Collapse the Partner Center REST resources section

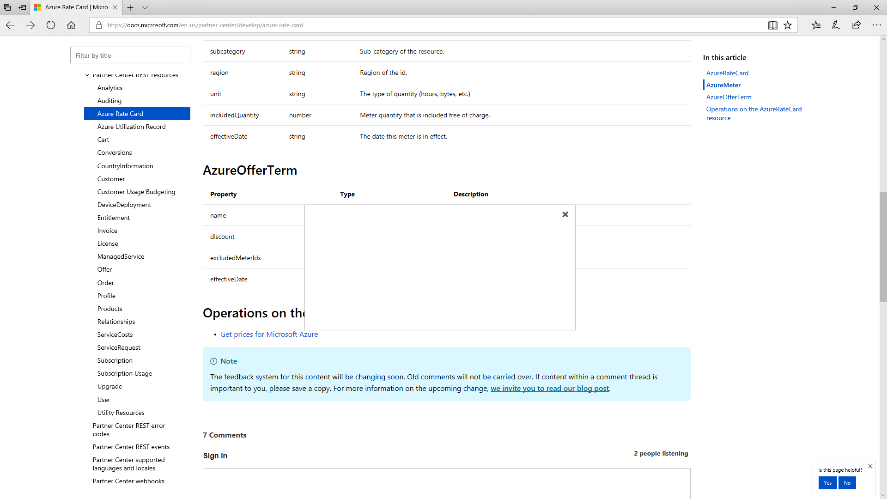point(87,75)
